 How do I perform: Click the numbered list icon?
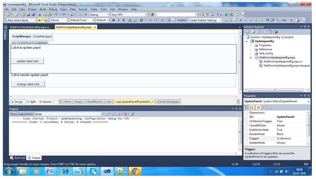tap(156, 20)
